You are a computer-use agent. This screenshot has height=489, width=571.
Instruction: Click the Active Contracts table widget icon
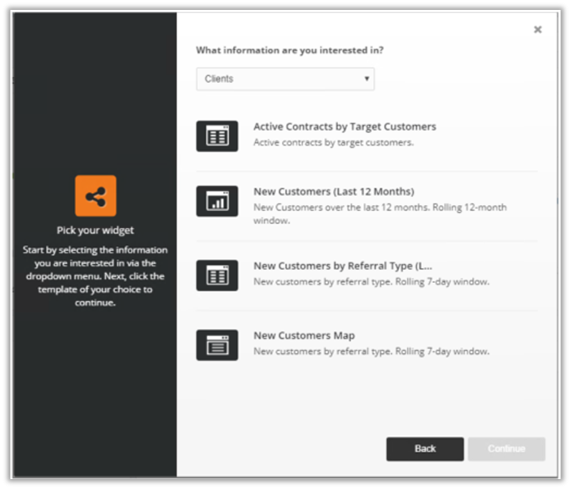pos(217,136)
